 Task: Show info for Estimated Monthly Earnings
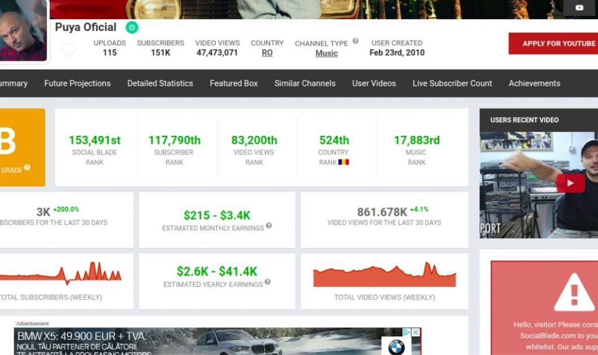269,226
